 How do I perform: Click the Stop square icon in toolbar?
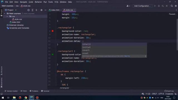(x=167, y=6)
